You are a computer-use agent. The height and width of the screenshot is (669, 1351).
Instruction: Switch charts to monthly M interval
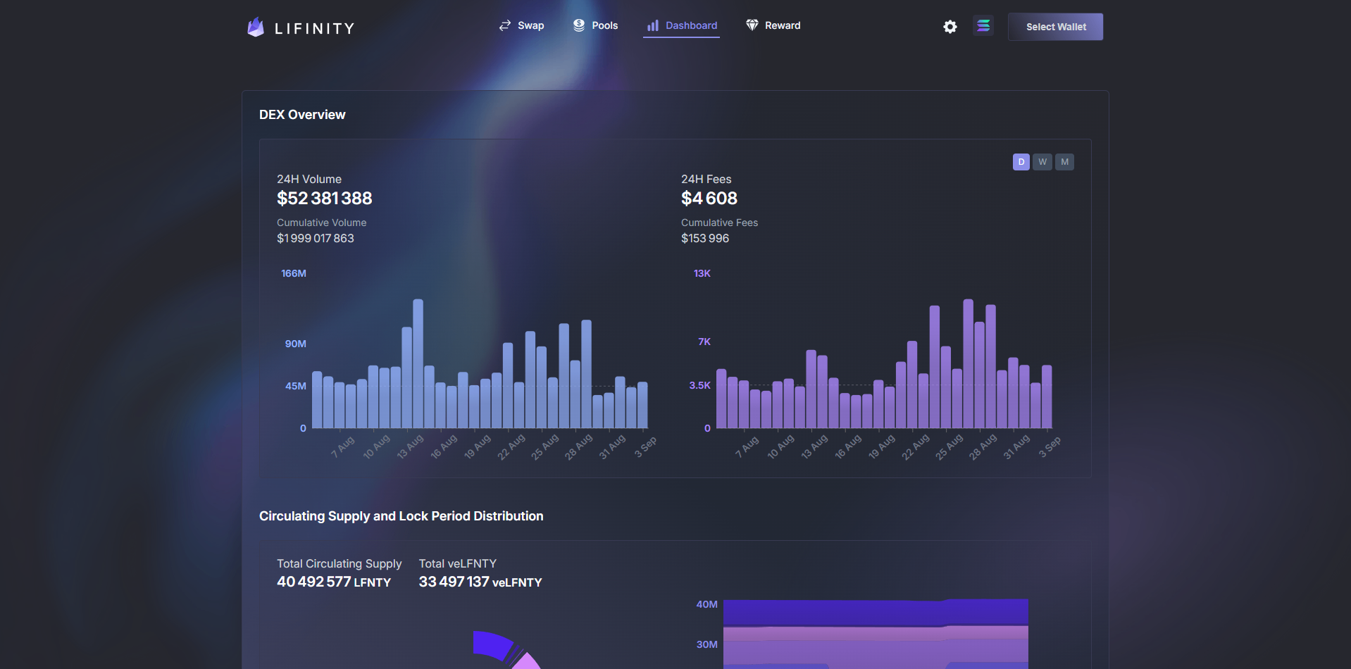pyautogui.click(x=1064, y=162)
